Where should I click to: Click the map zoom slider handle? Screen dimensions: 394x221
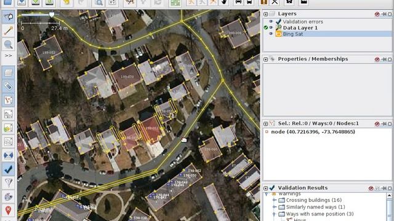(x=52, y=15)
